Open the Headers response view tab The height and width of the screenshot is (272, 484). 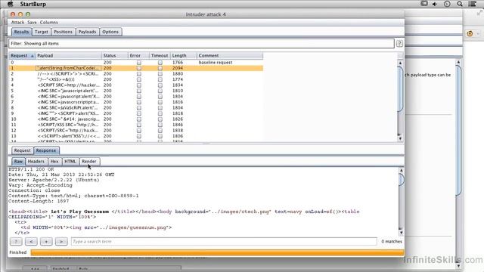(x=36, y=161)
